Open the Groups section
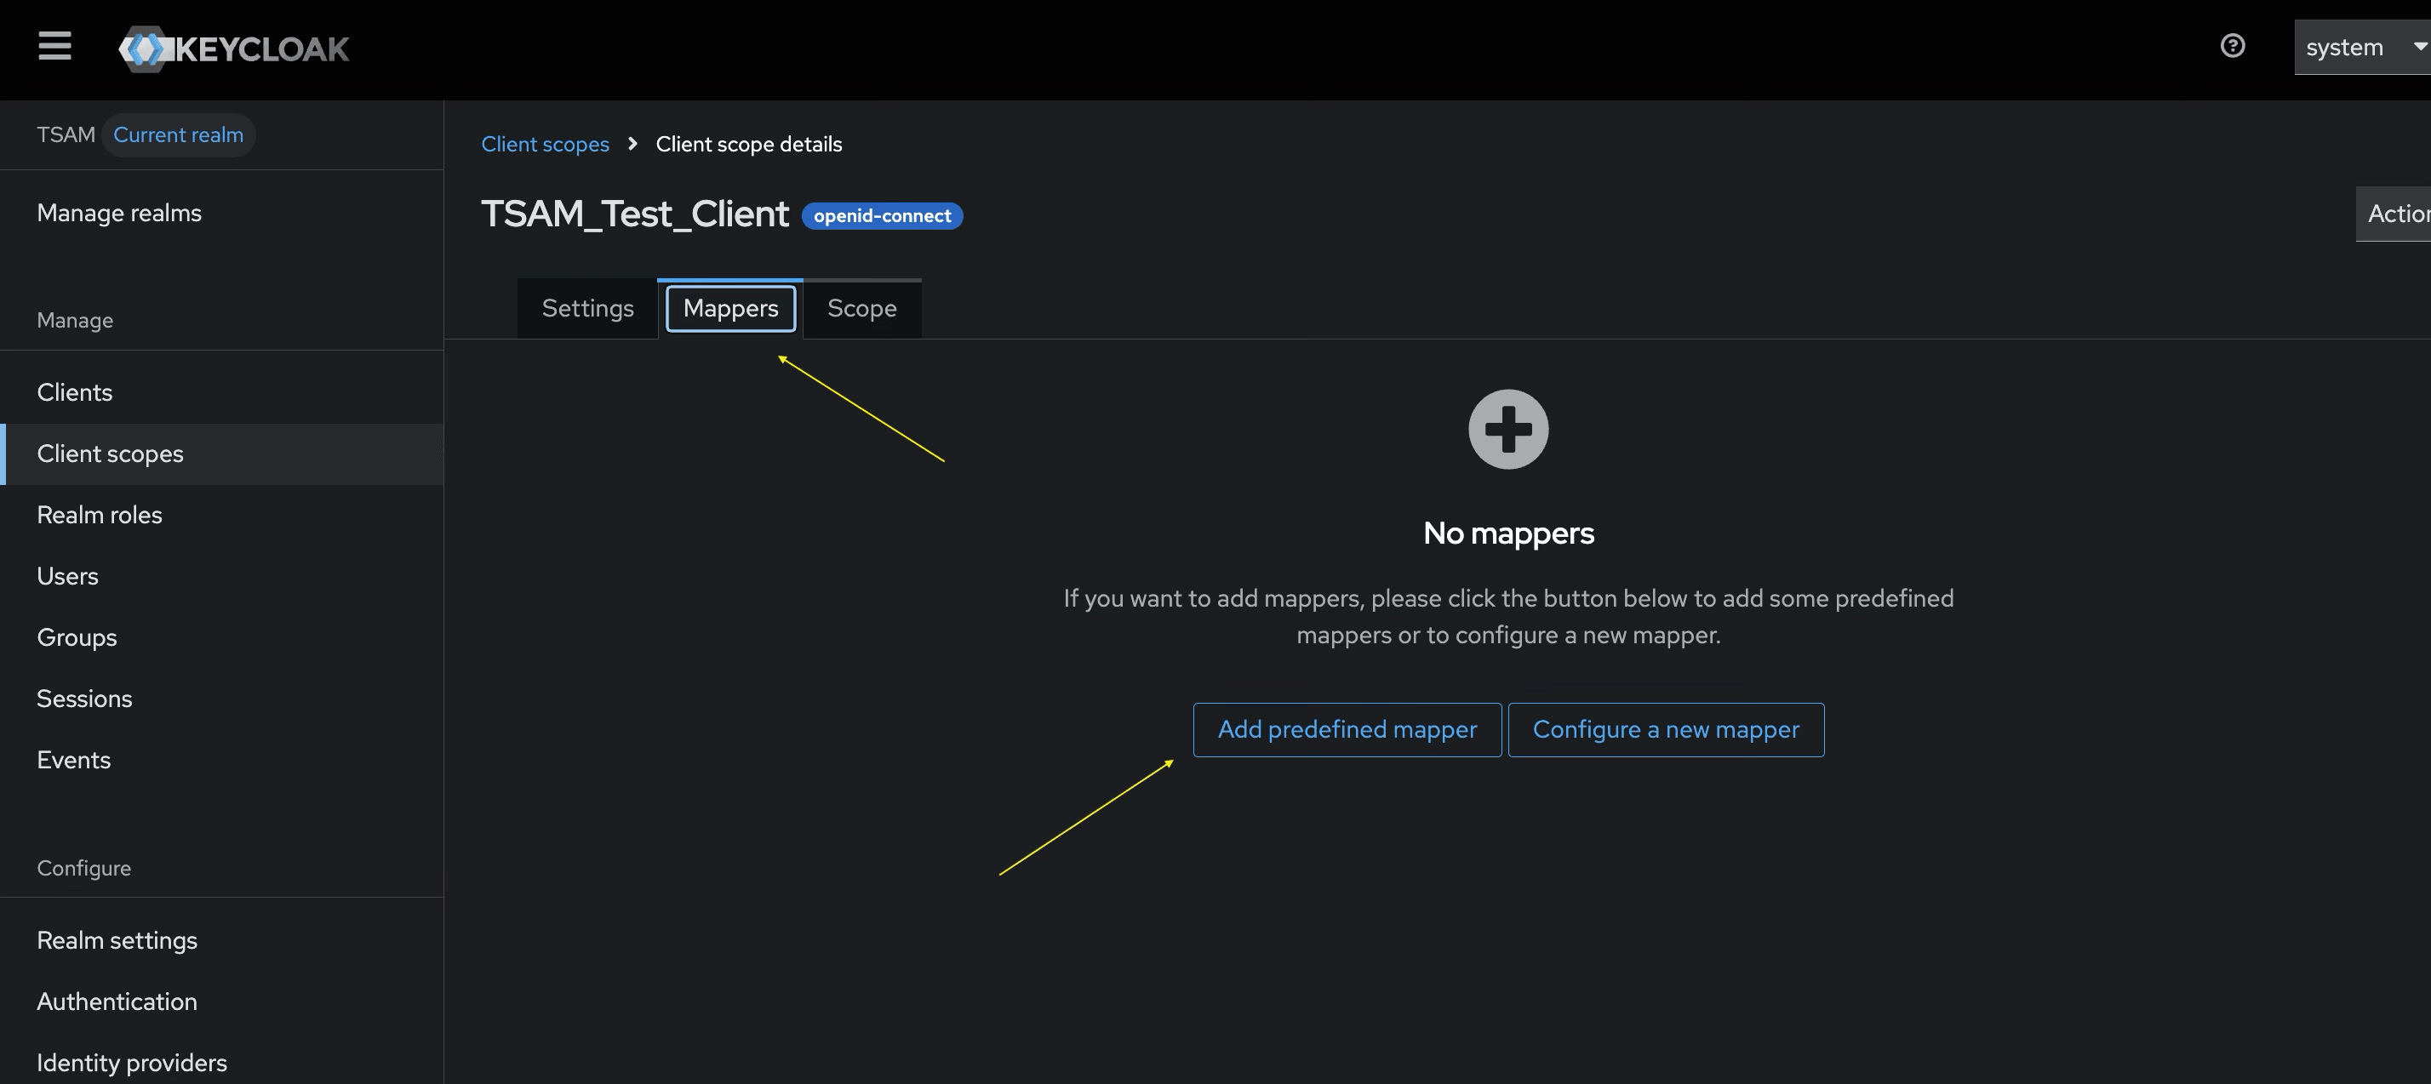The width and height of the screenshot is (2431, 1084). coord(222,638)
